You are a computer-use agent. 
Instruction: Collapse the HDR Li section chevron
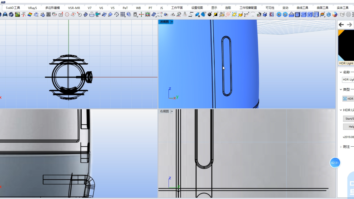(x=341, y=110)
